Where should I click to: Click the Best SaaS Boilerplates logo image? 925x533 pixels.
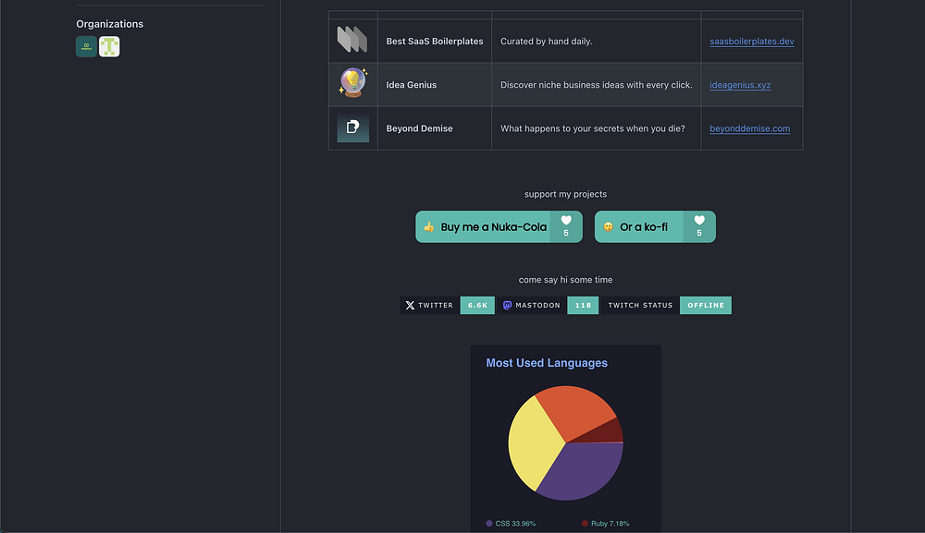(352, 40)
